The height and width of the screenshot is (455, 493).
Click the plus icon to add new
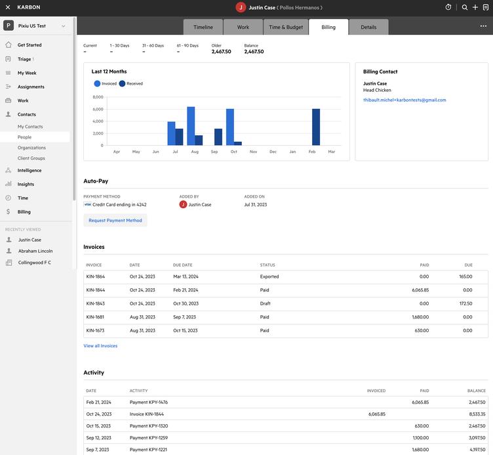click(475, 7)
